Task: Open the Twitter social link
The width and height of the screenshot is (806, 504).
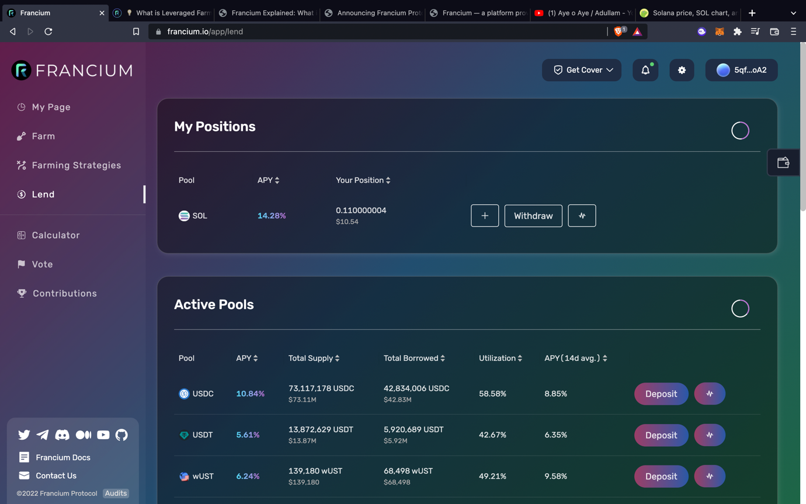Action: click(24, 435)
